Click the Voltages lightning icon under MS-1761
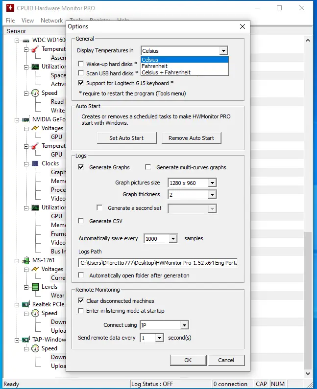This screenshot has width=317, height=389. coord(35,269)
